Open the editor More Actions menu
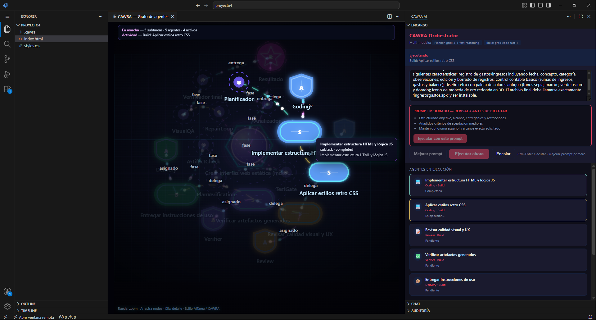The width and height of the screenshot is (596, 320). pyautogui.click(x=398, y=16)
